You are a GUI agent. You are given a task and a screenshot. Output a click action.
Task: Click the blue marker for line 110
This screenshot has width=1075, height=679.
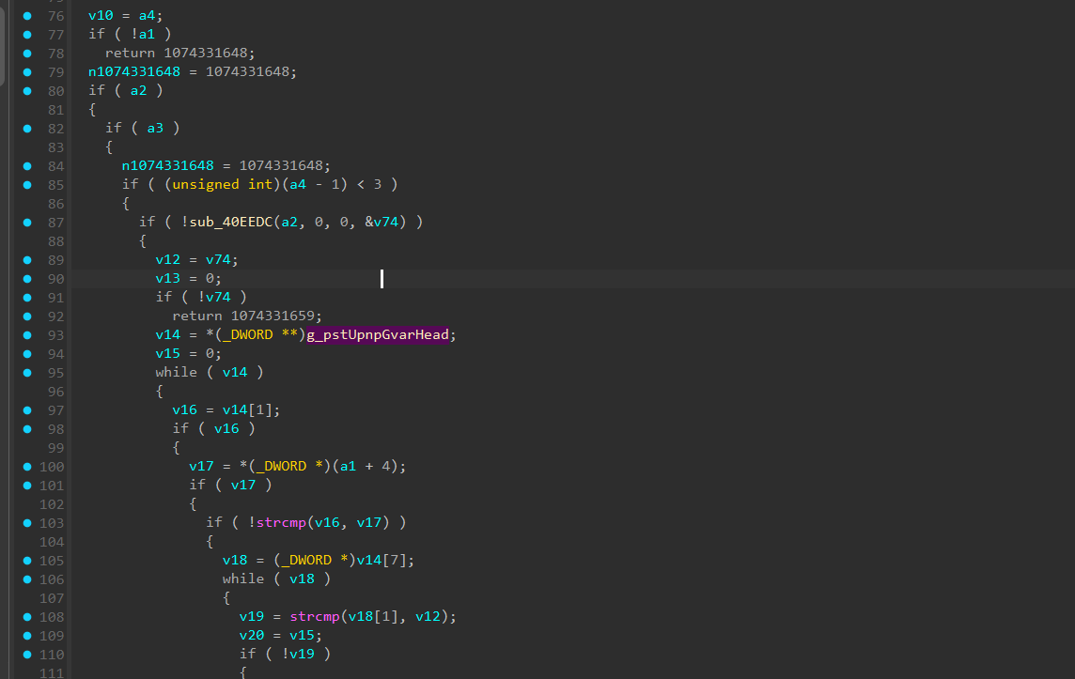click(27, 655)
